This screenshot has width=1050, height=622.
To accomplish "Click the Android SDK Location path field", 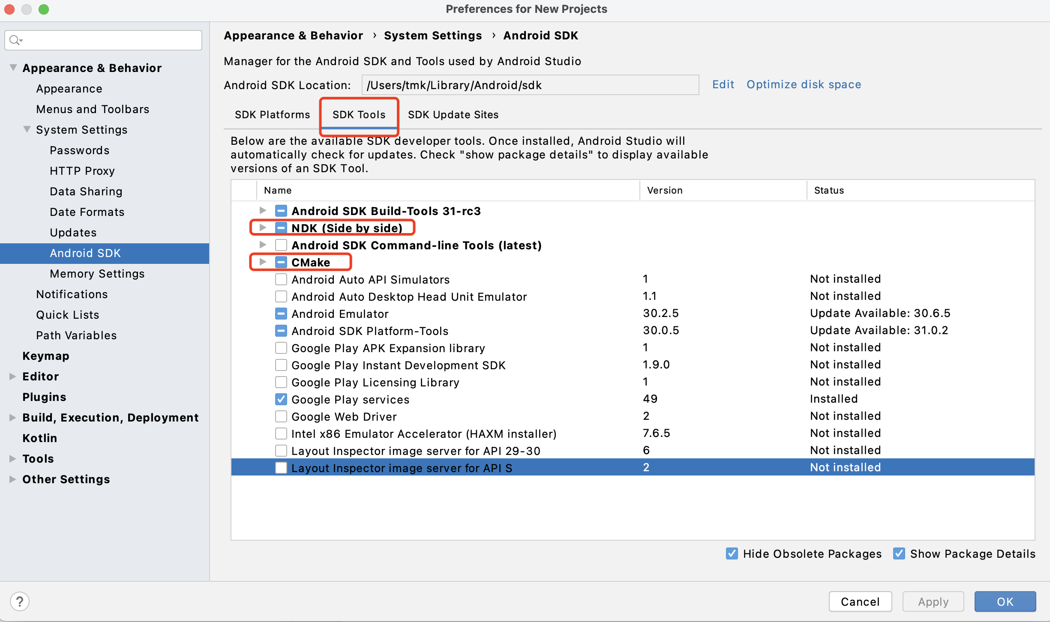I will coord(530,85).
